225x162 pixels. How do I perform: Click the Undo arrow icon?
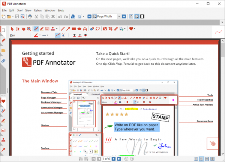tap(60, 17)
